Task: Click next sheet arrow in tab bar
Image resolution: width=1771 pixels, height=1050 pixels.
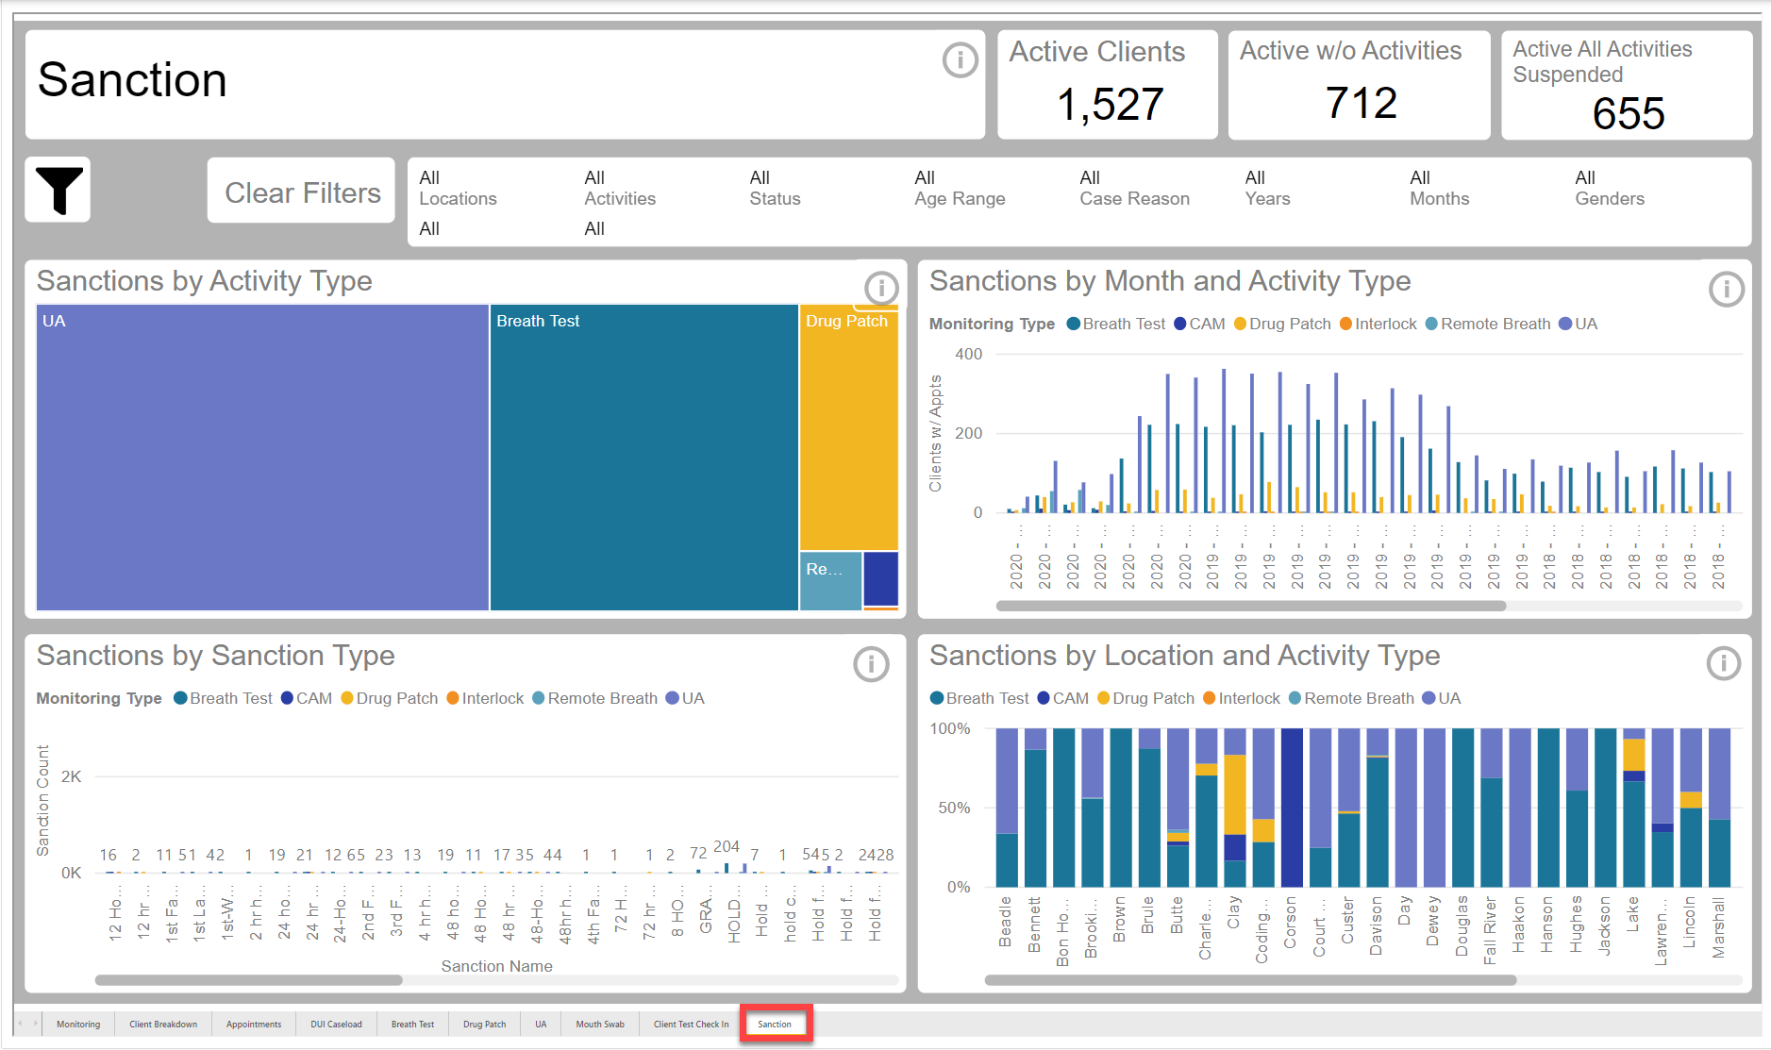Action: click(x=36, y=1024)
